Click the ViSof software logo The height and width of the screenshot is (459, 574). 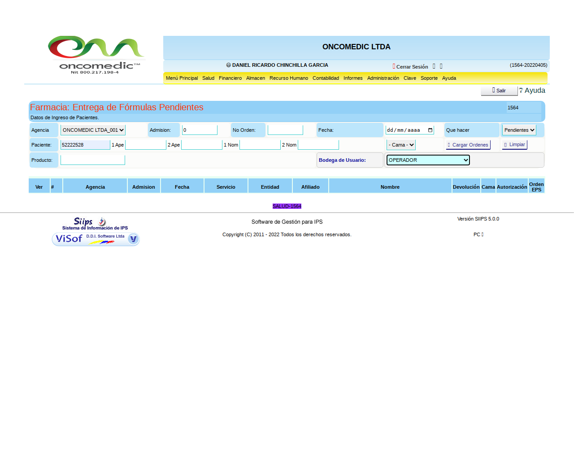(96, 239)
